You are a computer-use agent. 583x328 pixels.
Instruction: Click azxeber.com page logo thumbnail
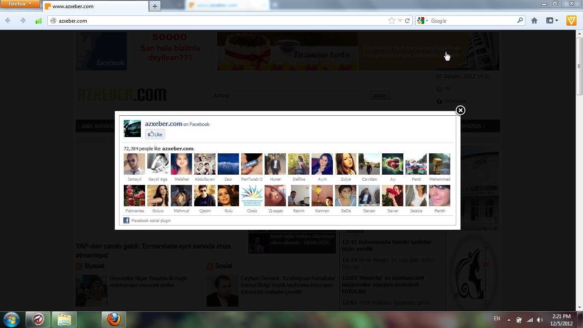132,129
